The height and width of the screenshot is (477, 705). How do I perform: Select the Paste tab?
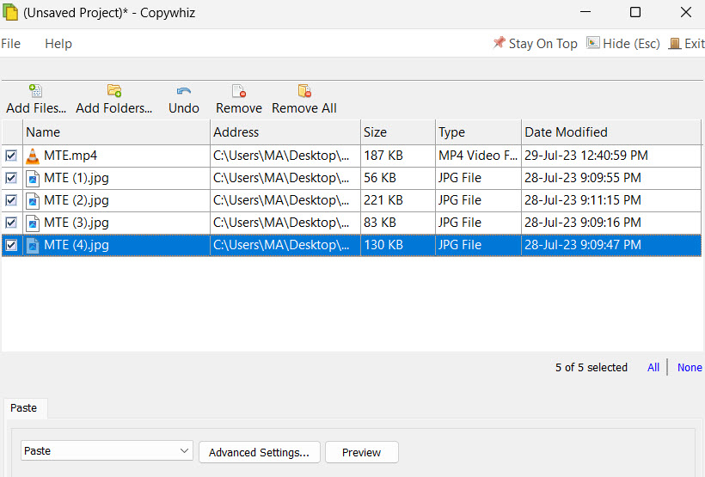pos(24,407)
